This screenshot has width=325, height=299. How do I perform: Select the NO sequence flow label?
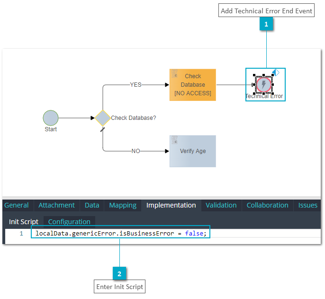click(x=136, y=151)
